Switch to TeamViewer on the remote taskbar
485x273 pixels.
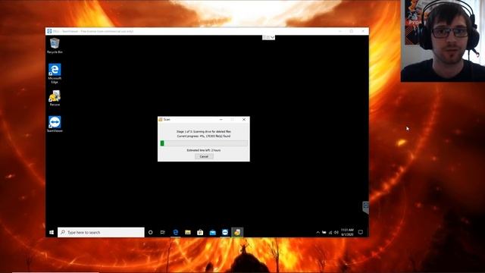(x=225, y=232)
